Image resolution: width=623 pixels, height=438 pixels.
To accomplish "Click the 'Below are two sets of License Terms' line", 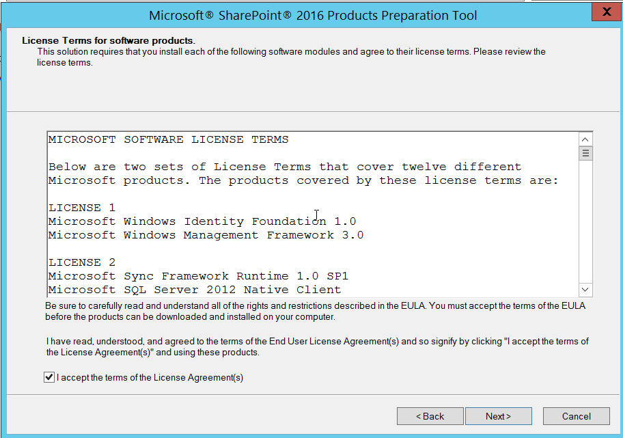I will tap(284, 167).
